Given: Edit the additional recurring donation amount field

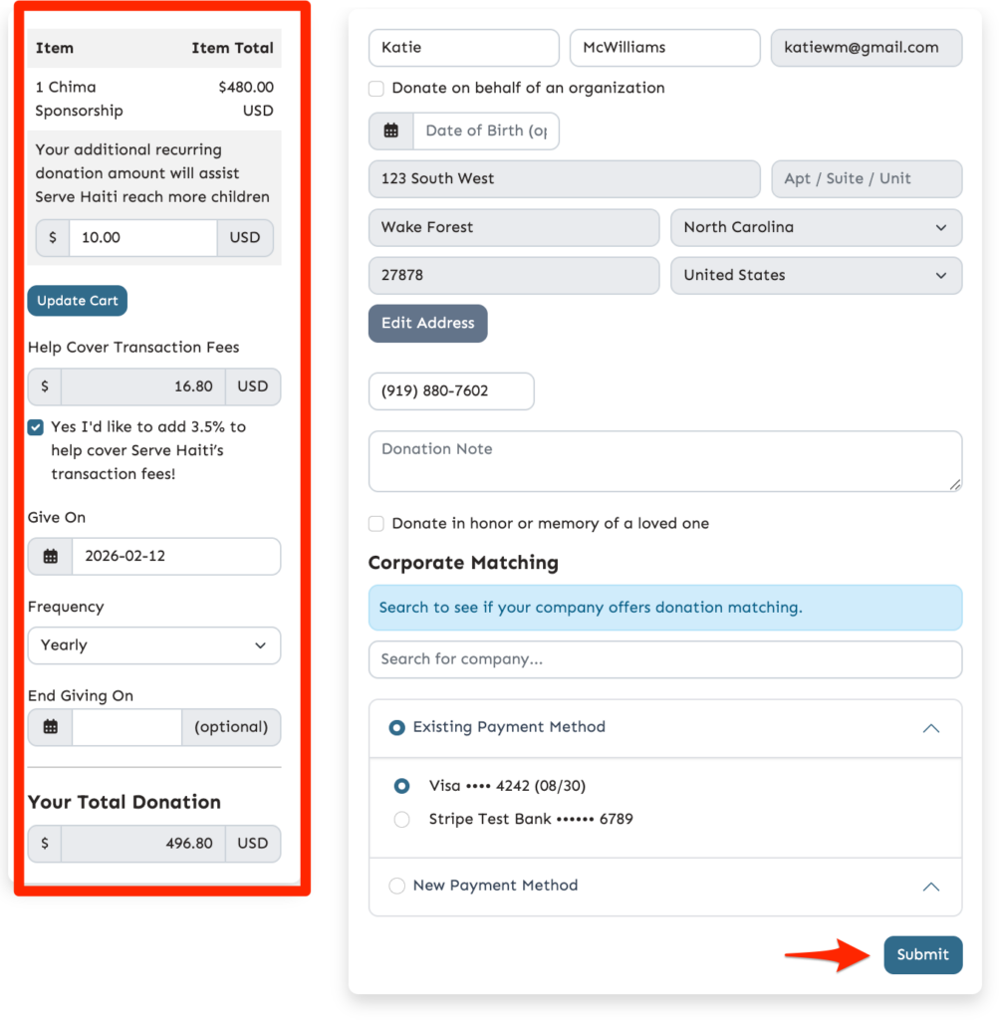Looking at the screenshot, I should pos(142,237).
